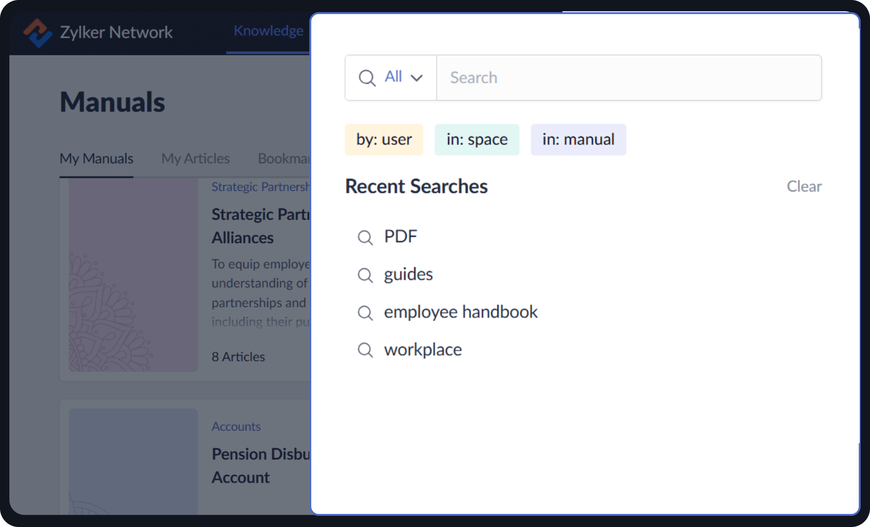Switch to the My Articles tab
This screenshot has height=527, width=870.
click(x=195, y=159)
